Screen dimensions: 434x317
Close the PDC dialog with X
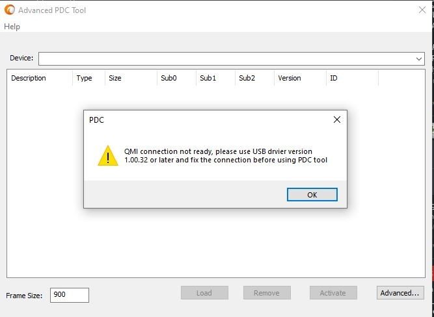click(x=337, y=120)
